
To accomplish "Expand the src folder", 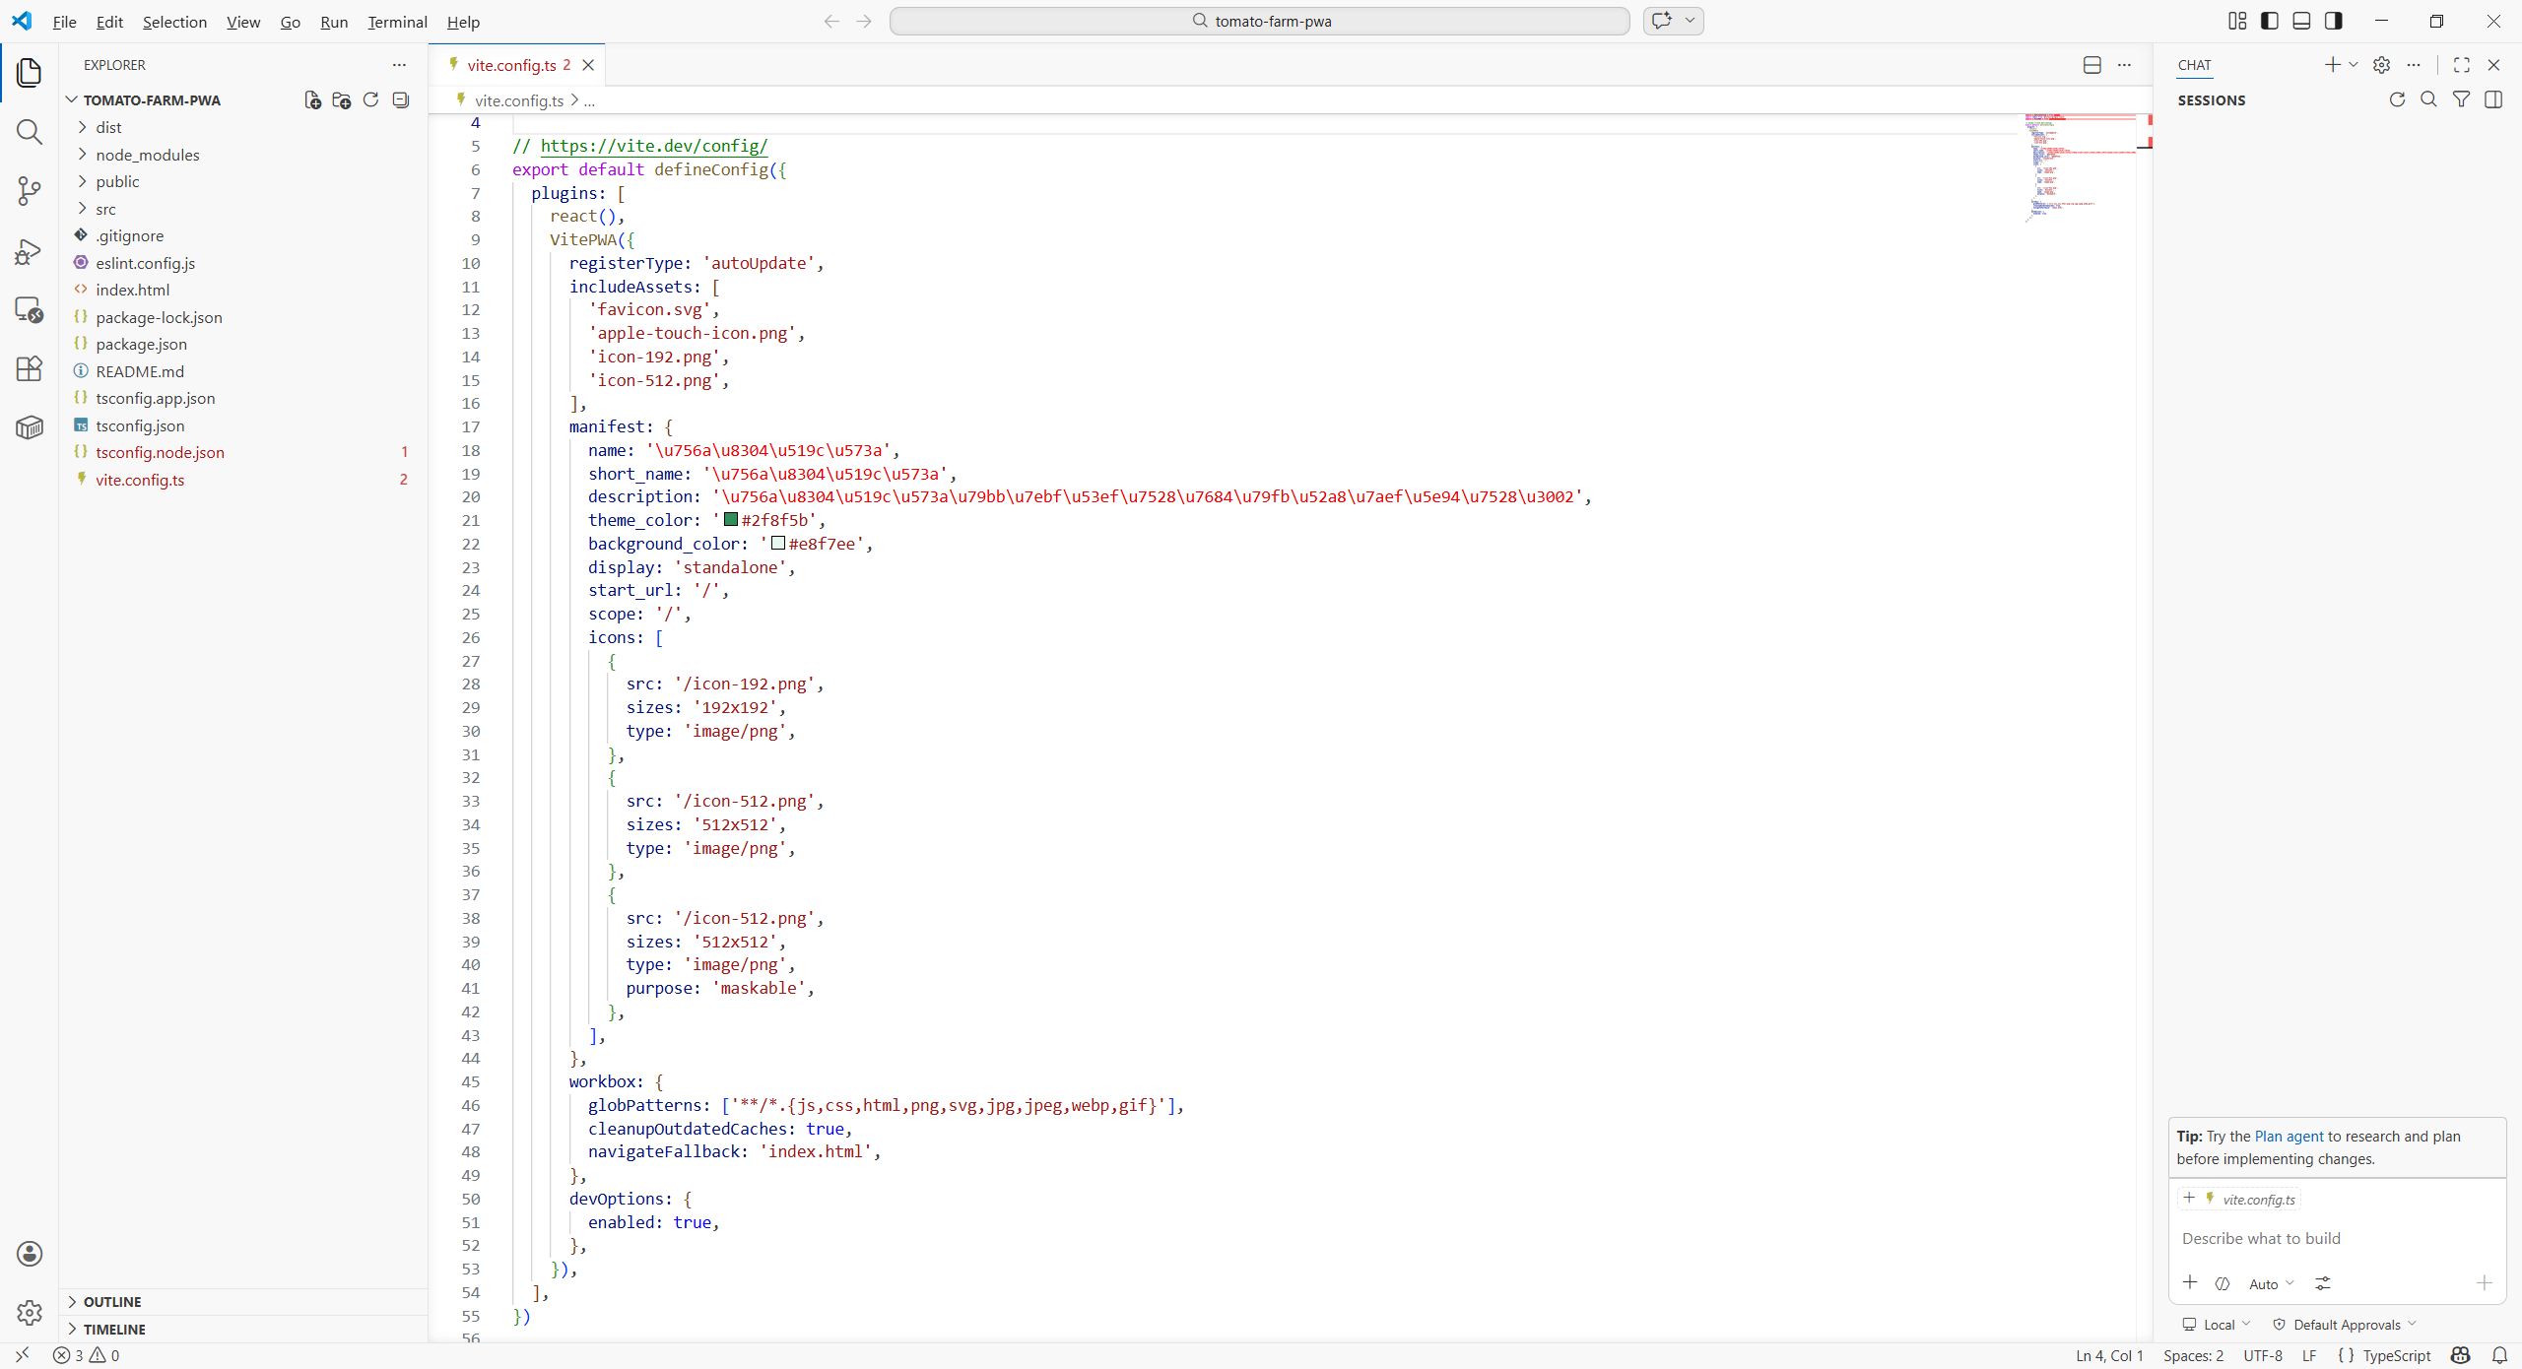I will coord(105,209).
